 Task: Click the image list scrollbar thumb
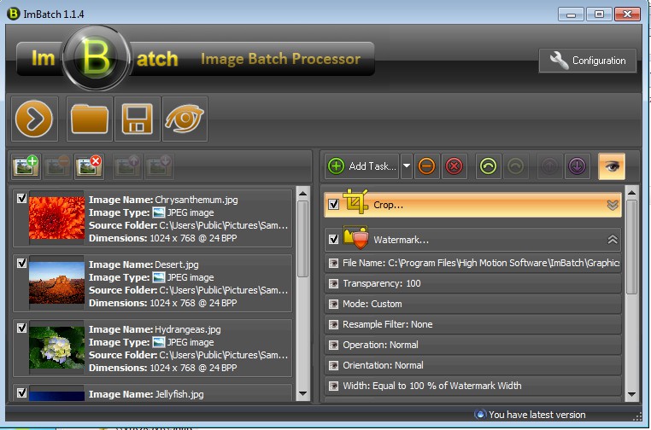(x=303, y=239)
